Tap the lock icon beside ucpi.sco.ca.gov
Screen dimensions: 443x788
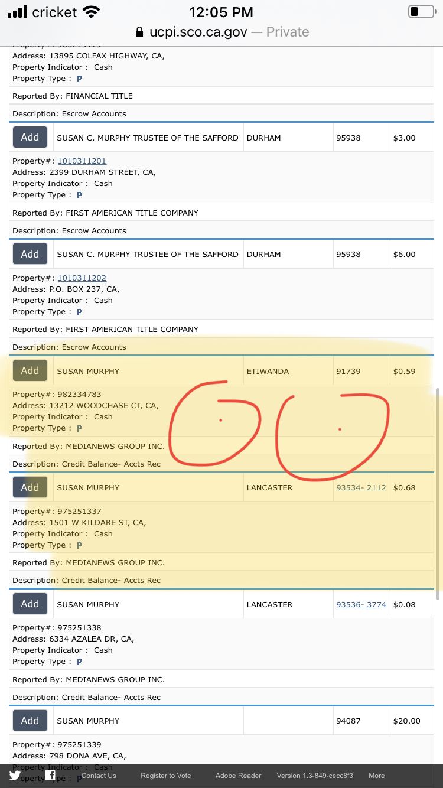click(x=139, y=32)
